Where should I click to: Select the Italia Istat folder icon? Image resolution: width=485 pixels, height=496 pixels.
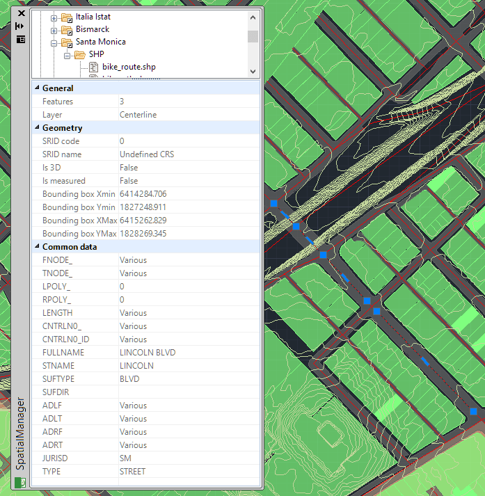(x=67, y=17)
